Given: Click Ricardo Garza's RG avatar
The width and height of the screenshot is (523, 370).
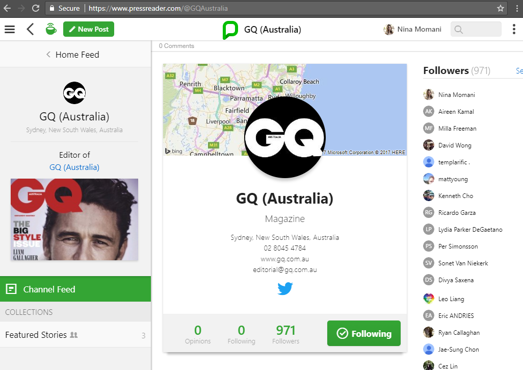Looking at the screenshot, I should click(429, 212).
